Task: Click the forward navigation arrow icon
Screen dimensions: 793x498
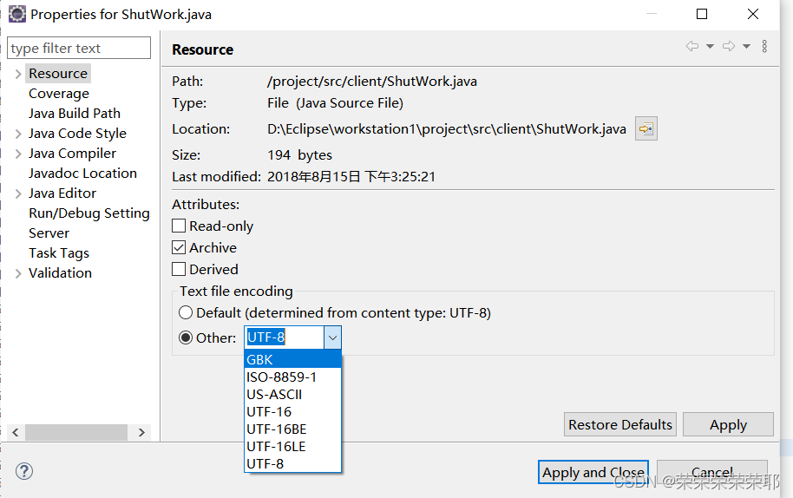Action: (x=728, y=47)
